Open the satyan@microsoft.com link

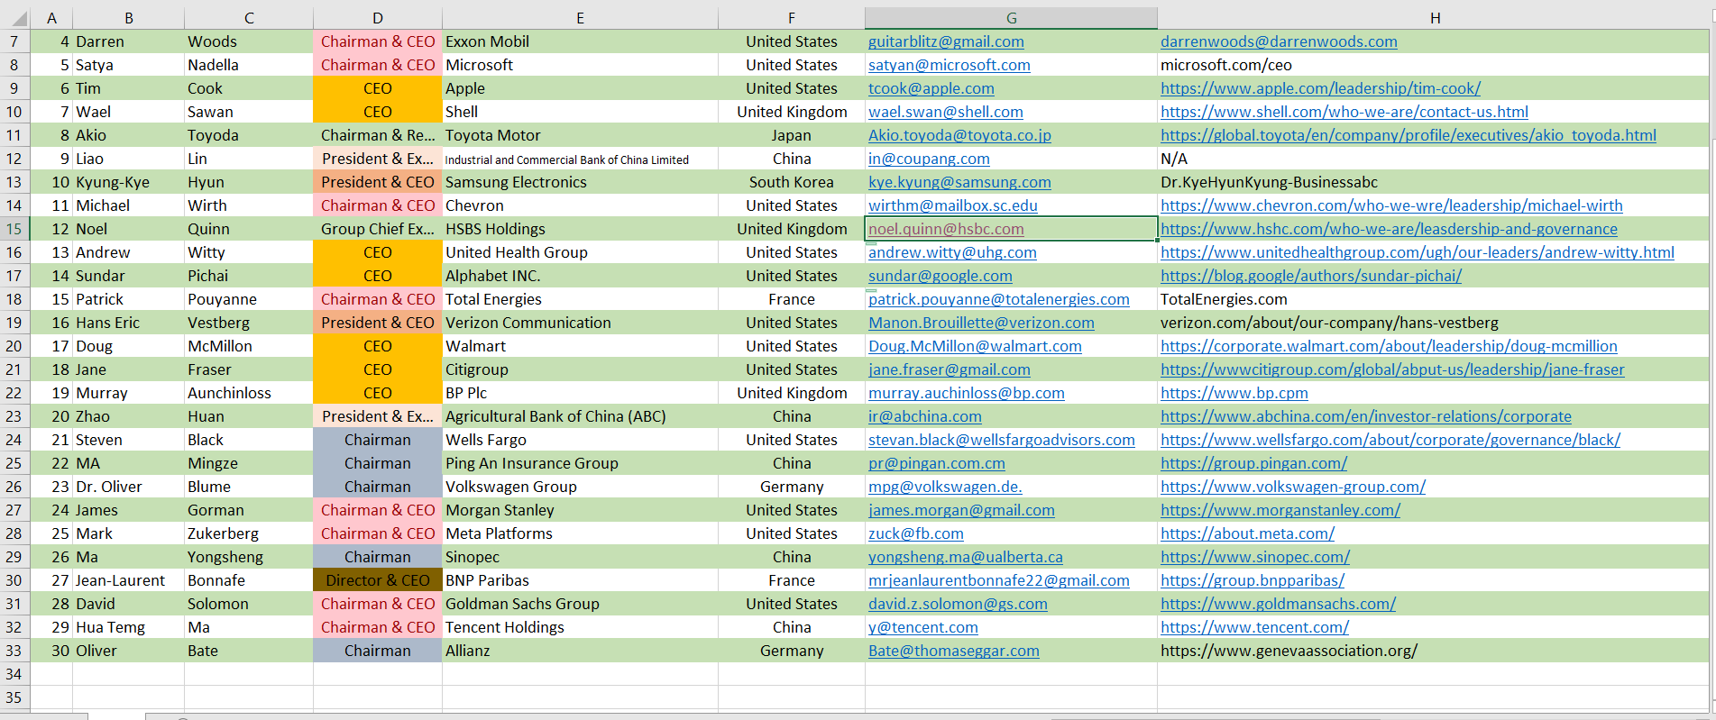click(949, 65)
